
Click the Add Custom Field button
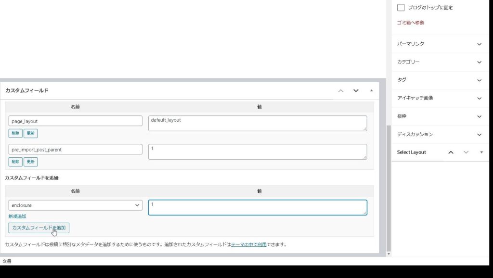click(39, 227)
